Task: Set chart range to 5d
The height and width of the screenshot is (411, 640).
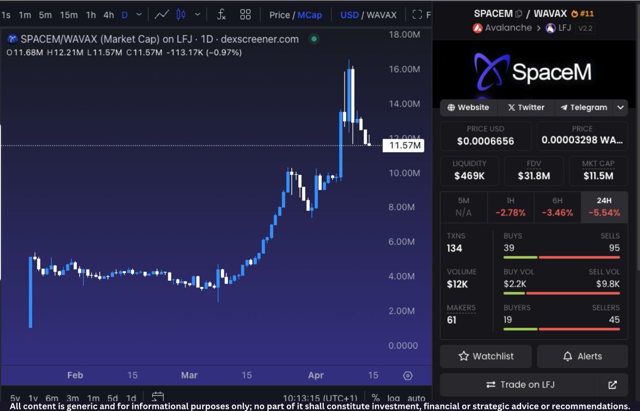Action: [x=112, y=398]
